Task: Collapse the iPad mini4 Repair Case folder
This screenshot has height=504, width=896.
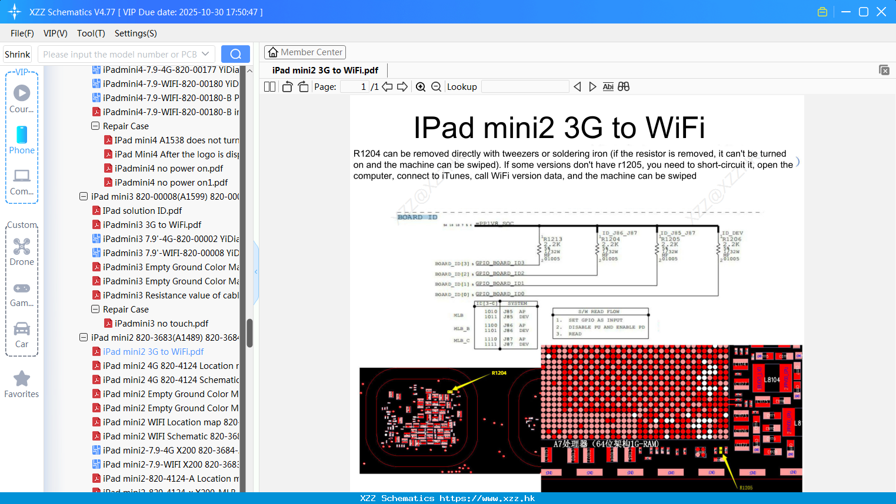Action: point(95,126)
